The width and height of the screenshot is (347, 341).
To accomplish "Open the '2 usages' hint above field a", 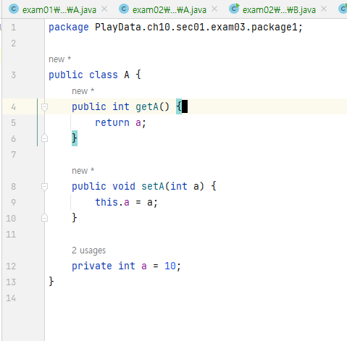I will pos(89,251).
